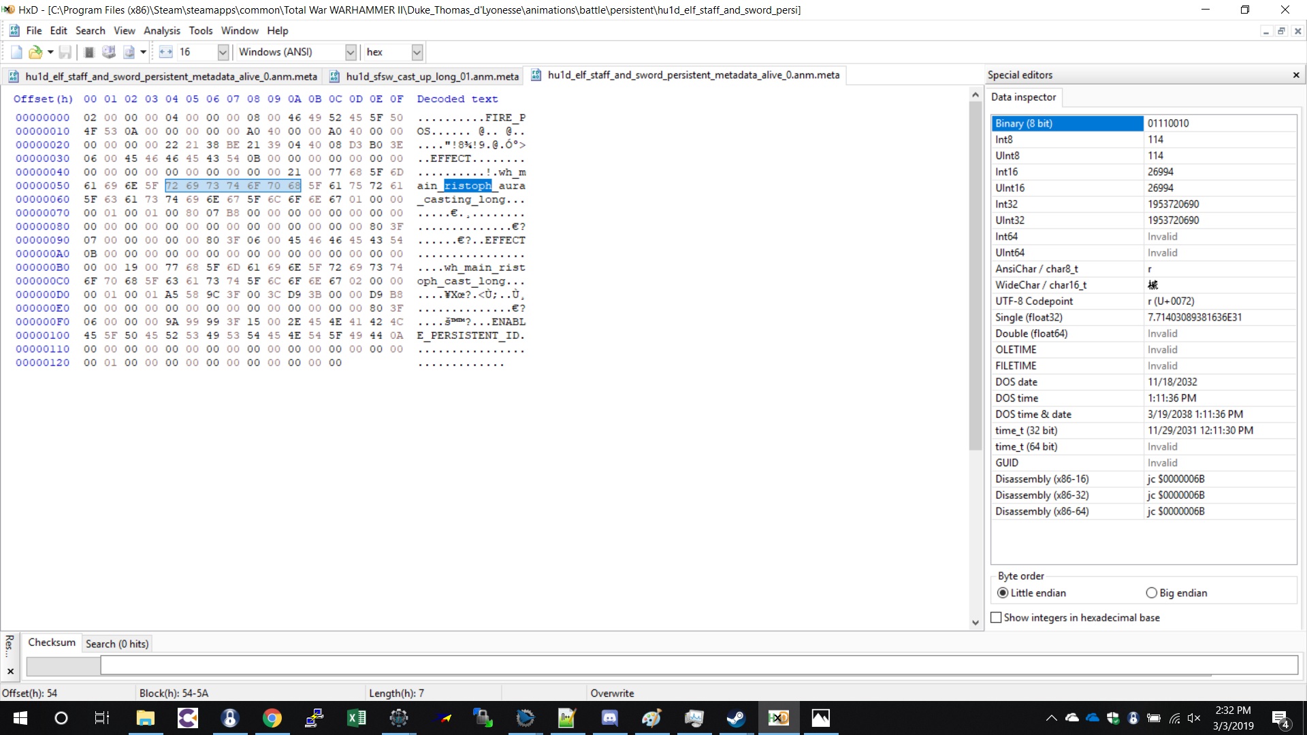Open the Analysis menu

(161, 31)
